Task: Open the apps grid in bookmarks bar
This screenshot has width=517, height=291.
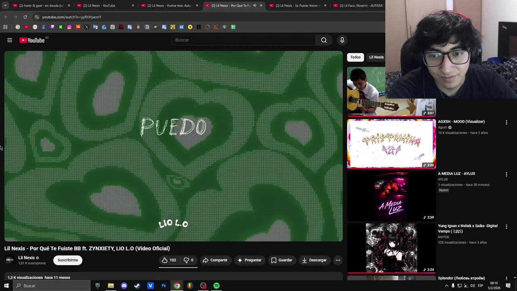Action: (x=5, y=27)
